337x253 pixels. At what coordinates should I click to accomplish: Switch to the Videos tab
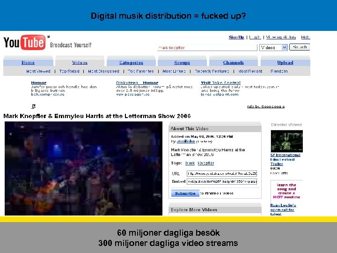80,63
